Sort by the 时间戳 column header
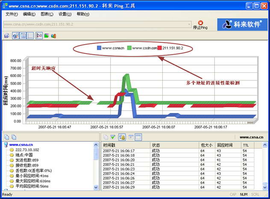Viewport: 270px width, 199px height. (126, 145)
